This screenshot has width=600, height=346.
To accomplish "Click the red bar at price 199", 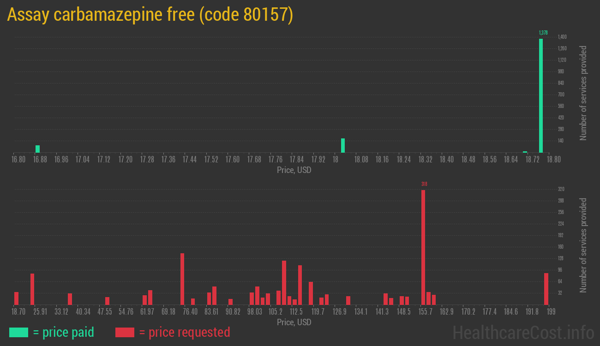I will coord(546,289).
